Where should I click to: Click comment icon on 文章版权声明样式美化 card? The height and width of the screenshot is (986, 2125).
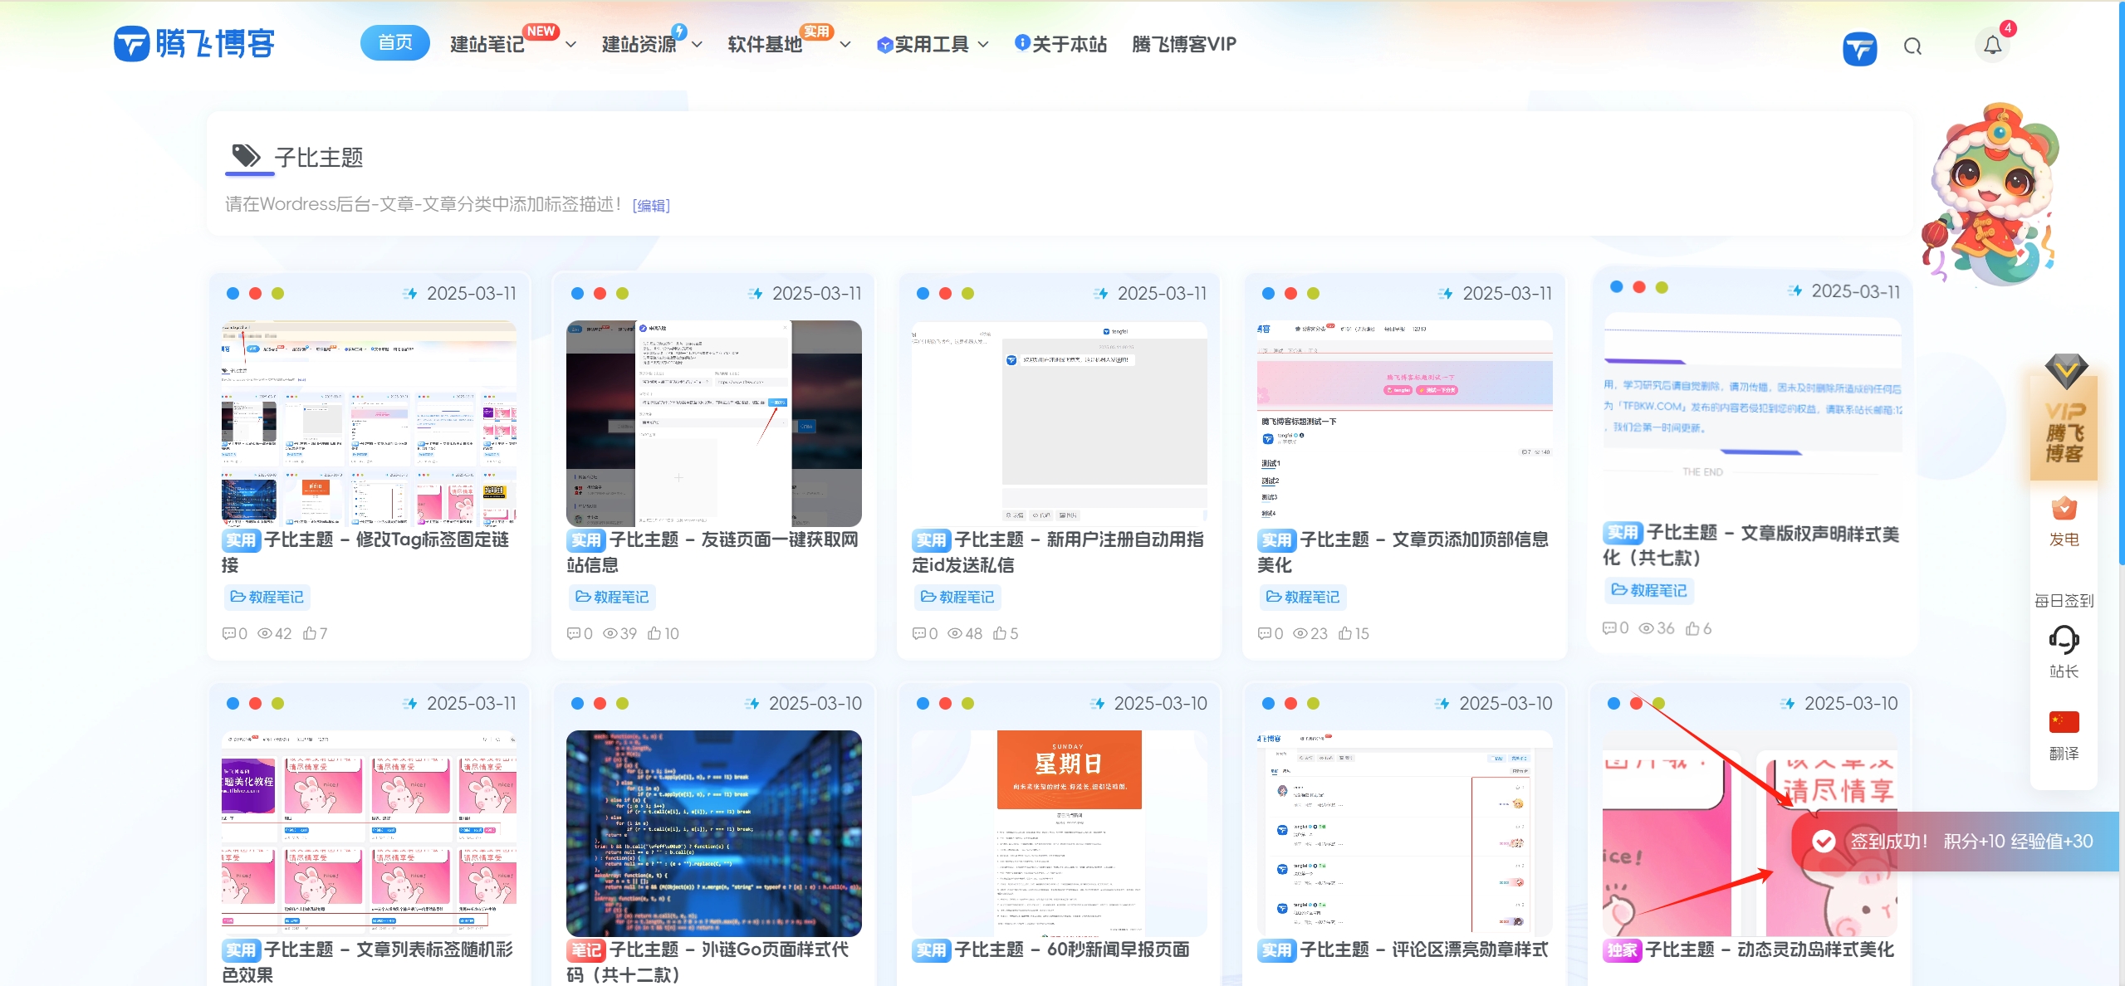pos(1610,628)
